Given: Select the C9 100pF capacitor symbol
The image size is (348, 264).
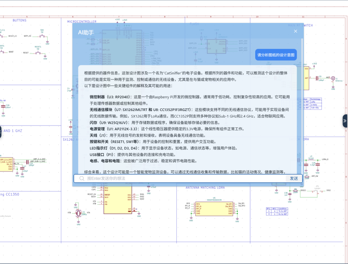Looking at the screenshot, I should (x=317, y=78).
